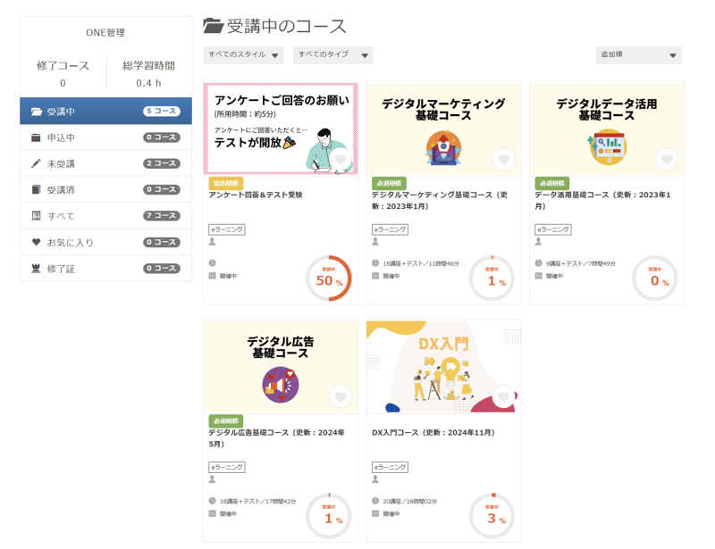The image size is (715, 549).
Task: Click the pencil icon beside 未受講
Action: click(x=37, y=163)
